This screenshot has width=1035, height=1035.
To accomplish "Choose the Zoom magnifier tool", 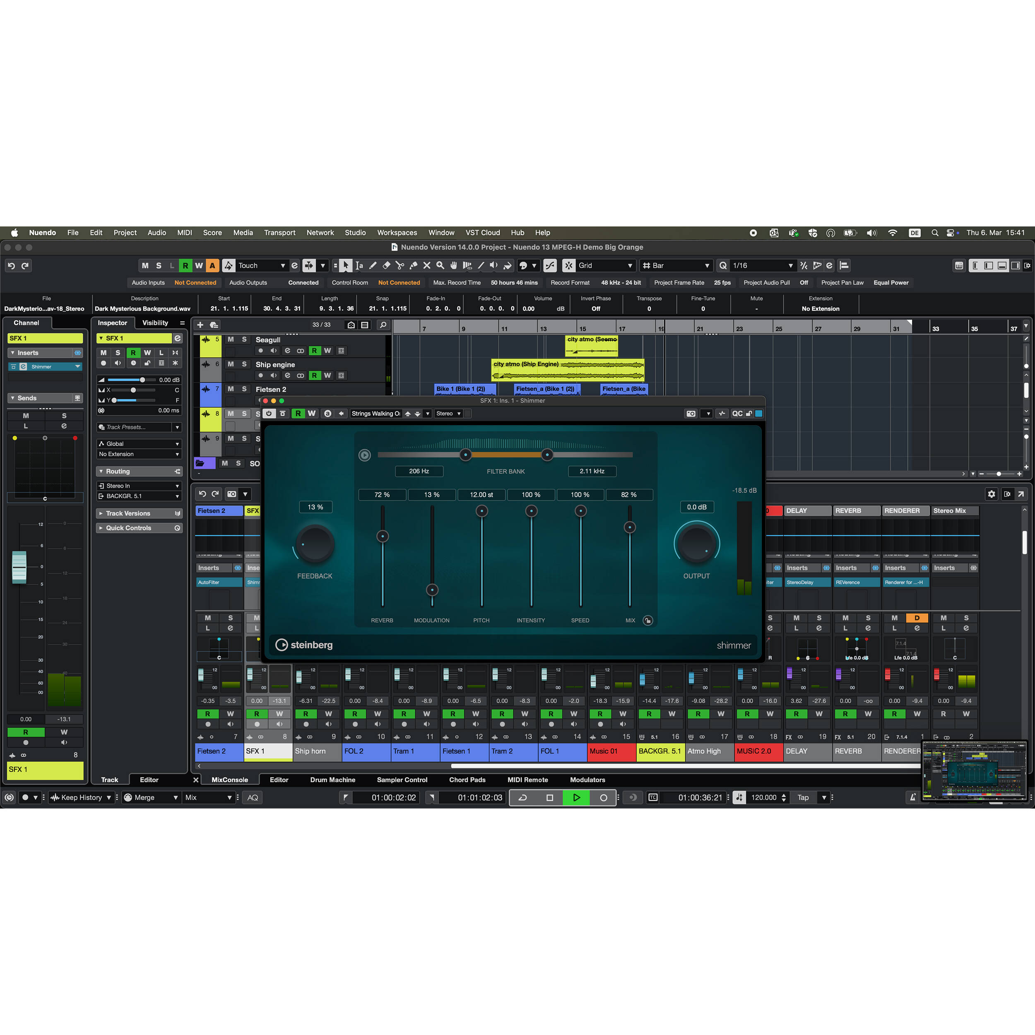I will [x=440, y=265].
